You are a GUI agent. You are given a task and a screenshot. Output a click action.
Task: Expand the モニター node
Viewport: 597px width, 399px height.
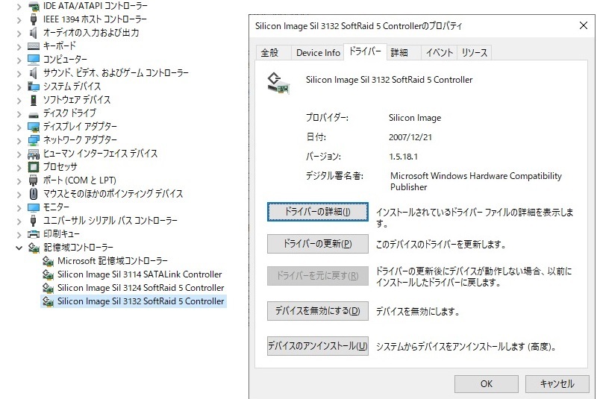point(19,207)
